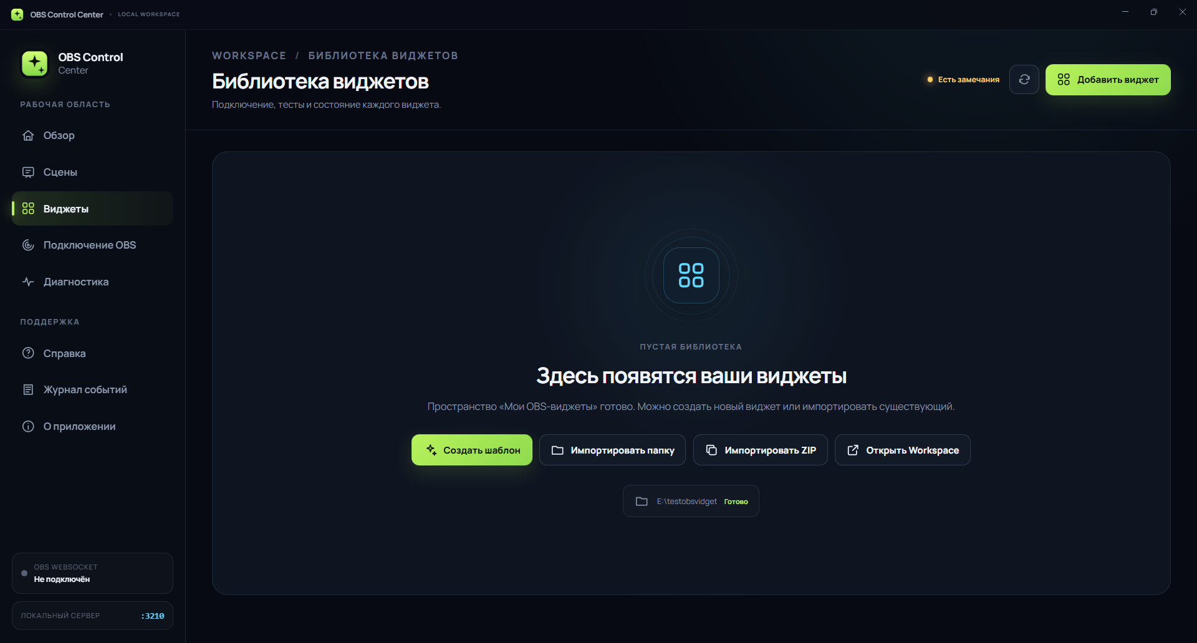Open the Обзор home icon
1197x643 pixels.
[28, 135]
